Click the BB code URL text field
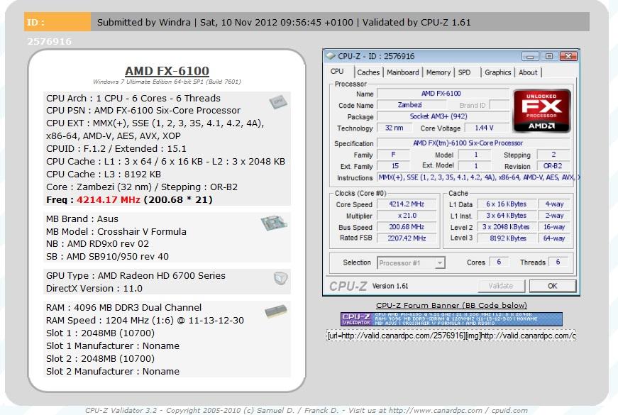Screen dimensions: 618x415 (451, 336)
